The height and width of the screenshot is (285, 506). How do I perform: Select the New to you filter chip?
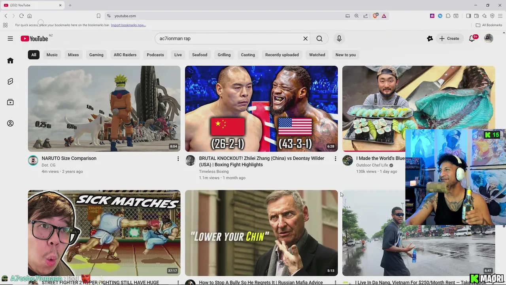[346, 55]
